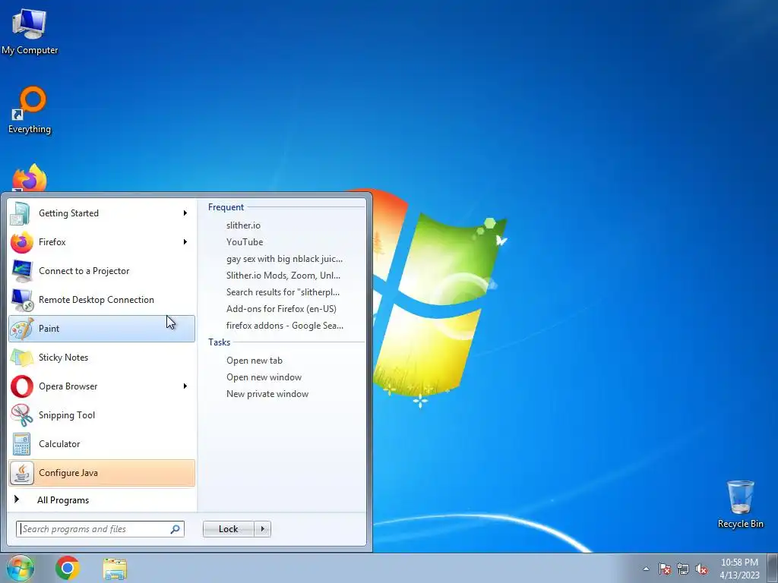Open Configure Java
Screen dimensions: 778x583
(x=102, y=472)
